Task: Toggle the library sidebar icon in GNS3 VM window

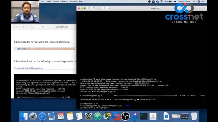Action: (89, 8)
